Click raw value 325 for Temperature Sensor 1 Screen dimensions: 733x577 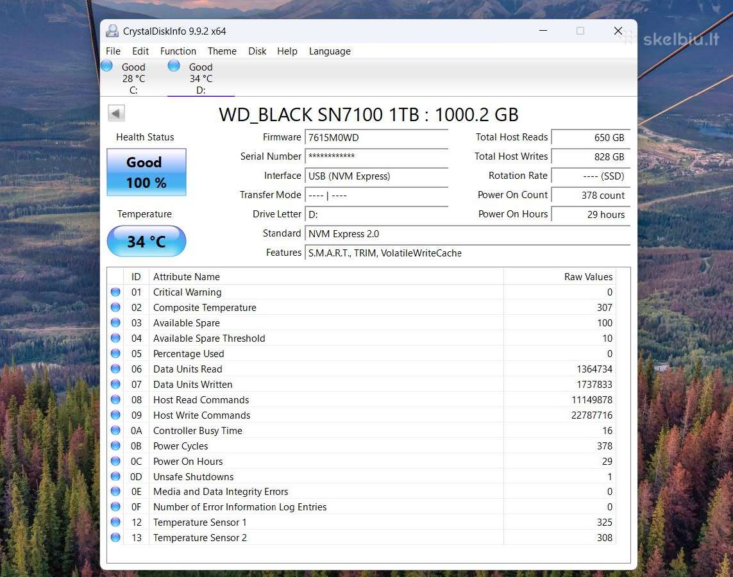pyautogui.click(x=605, y=523)
